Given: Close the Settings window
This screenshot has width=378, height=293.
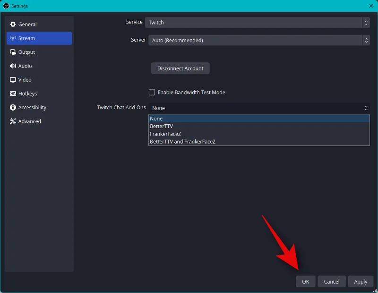Looking at the screenshot, I should (x=371, y=6).
